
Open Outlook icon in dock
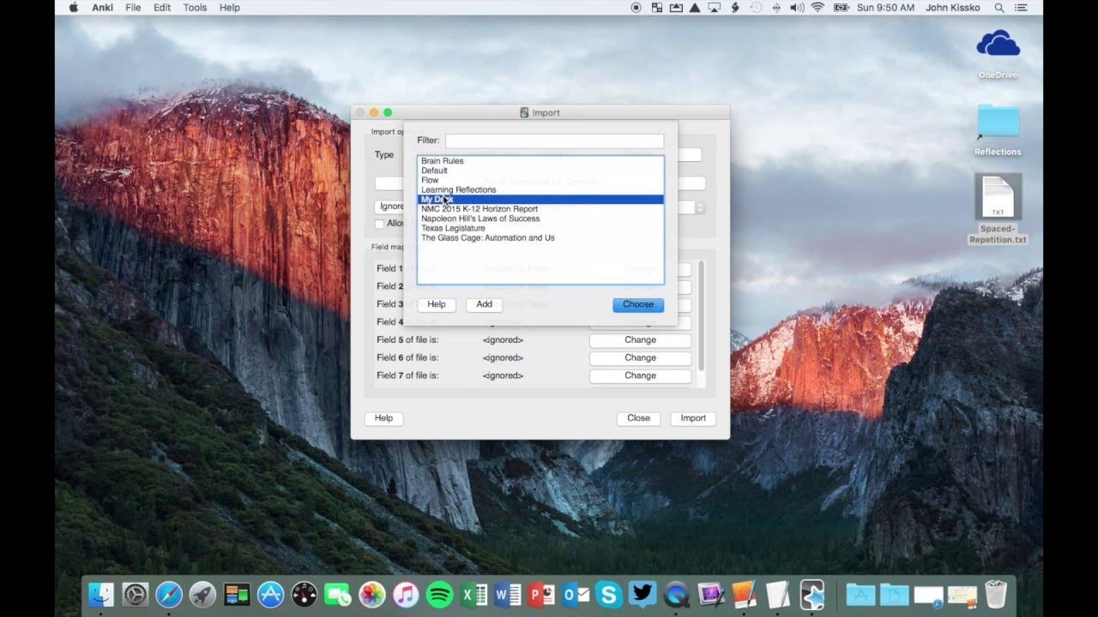575,594
